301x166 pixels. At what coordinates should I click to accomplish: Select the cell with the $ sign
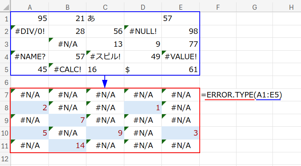[143, 69]
